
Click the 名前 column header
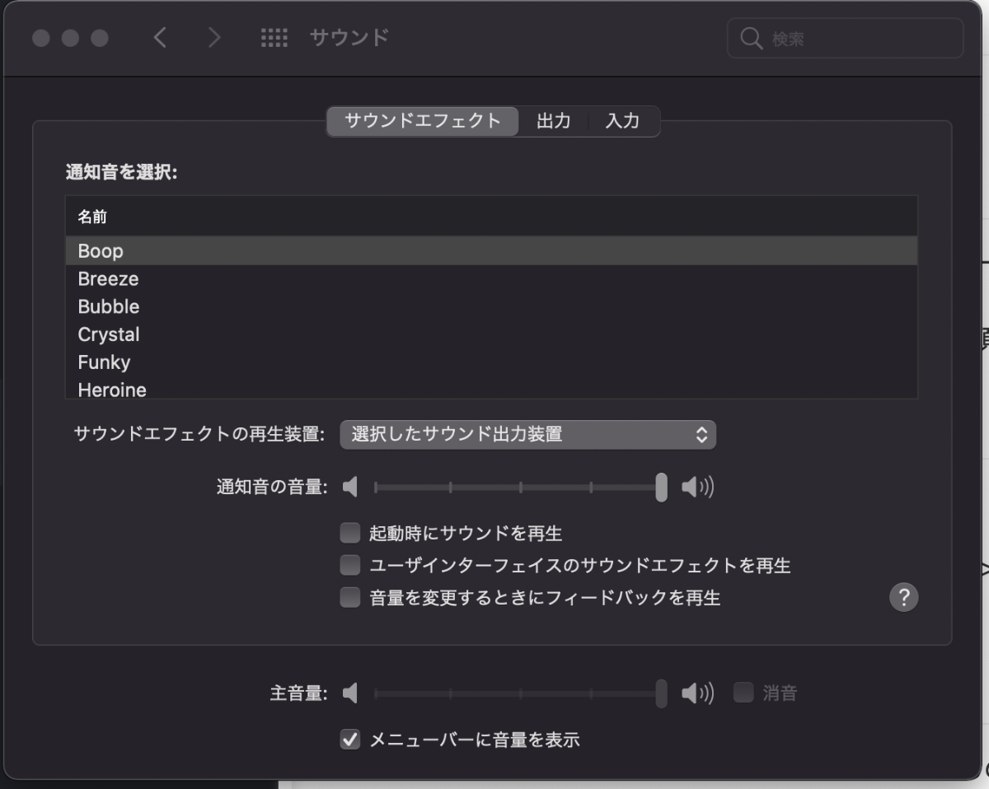(x=491, y=217)
